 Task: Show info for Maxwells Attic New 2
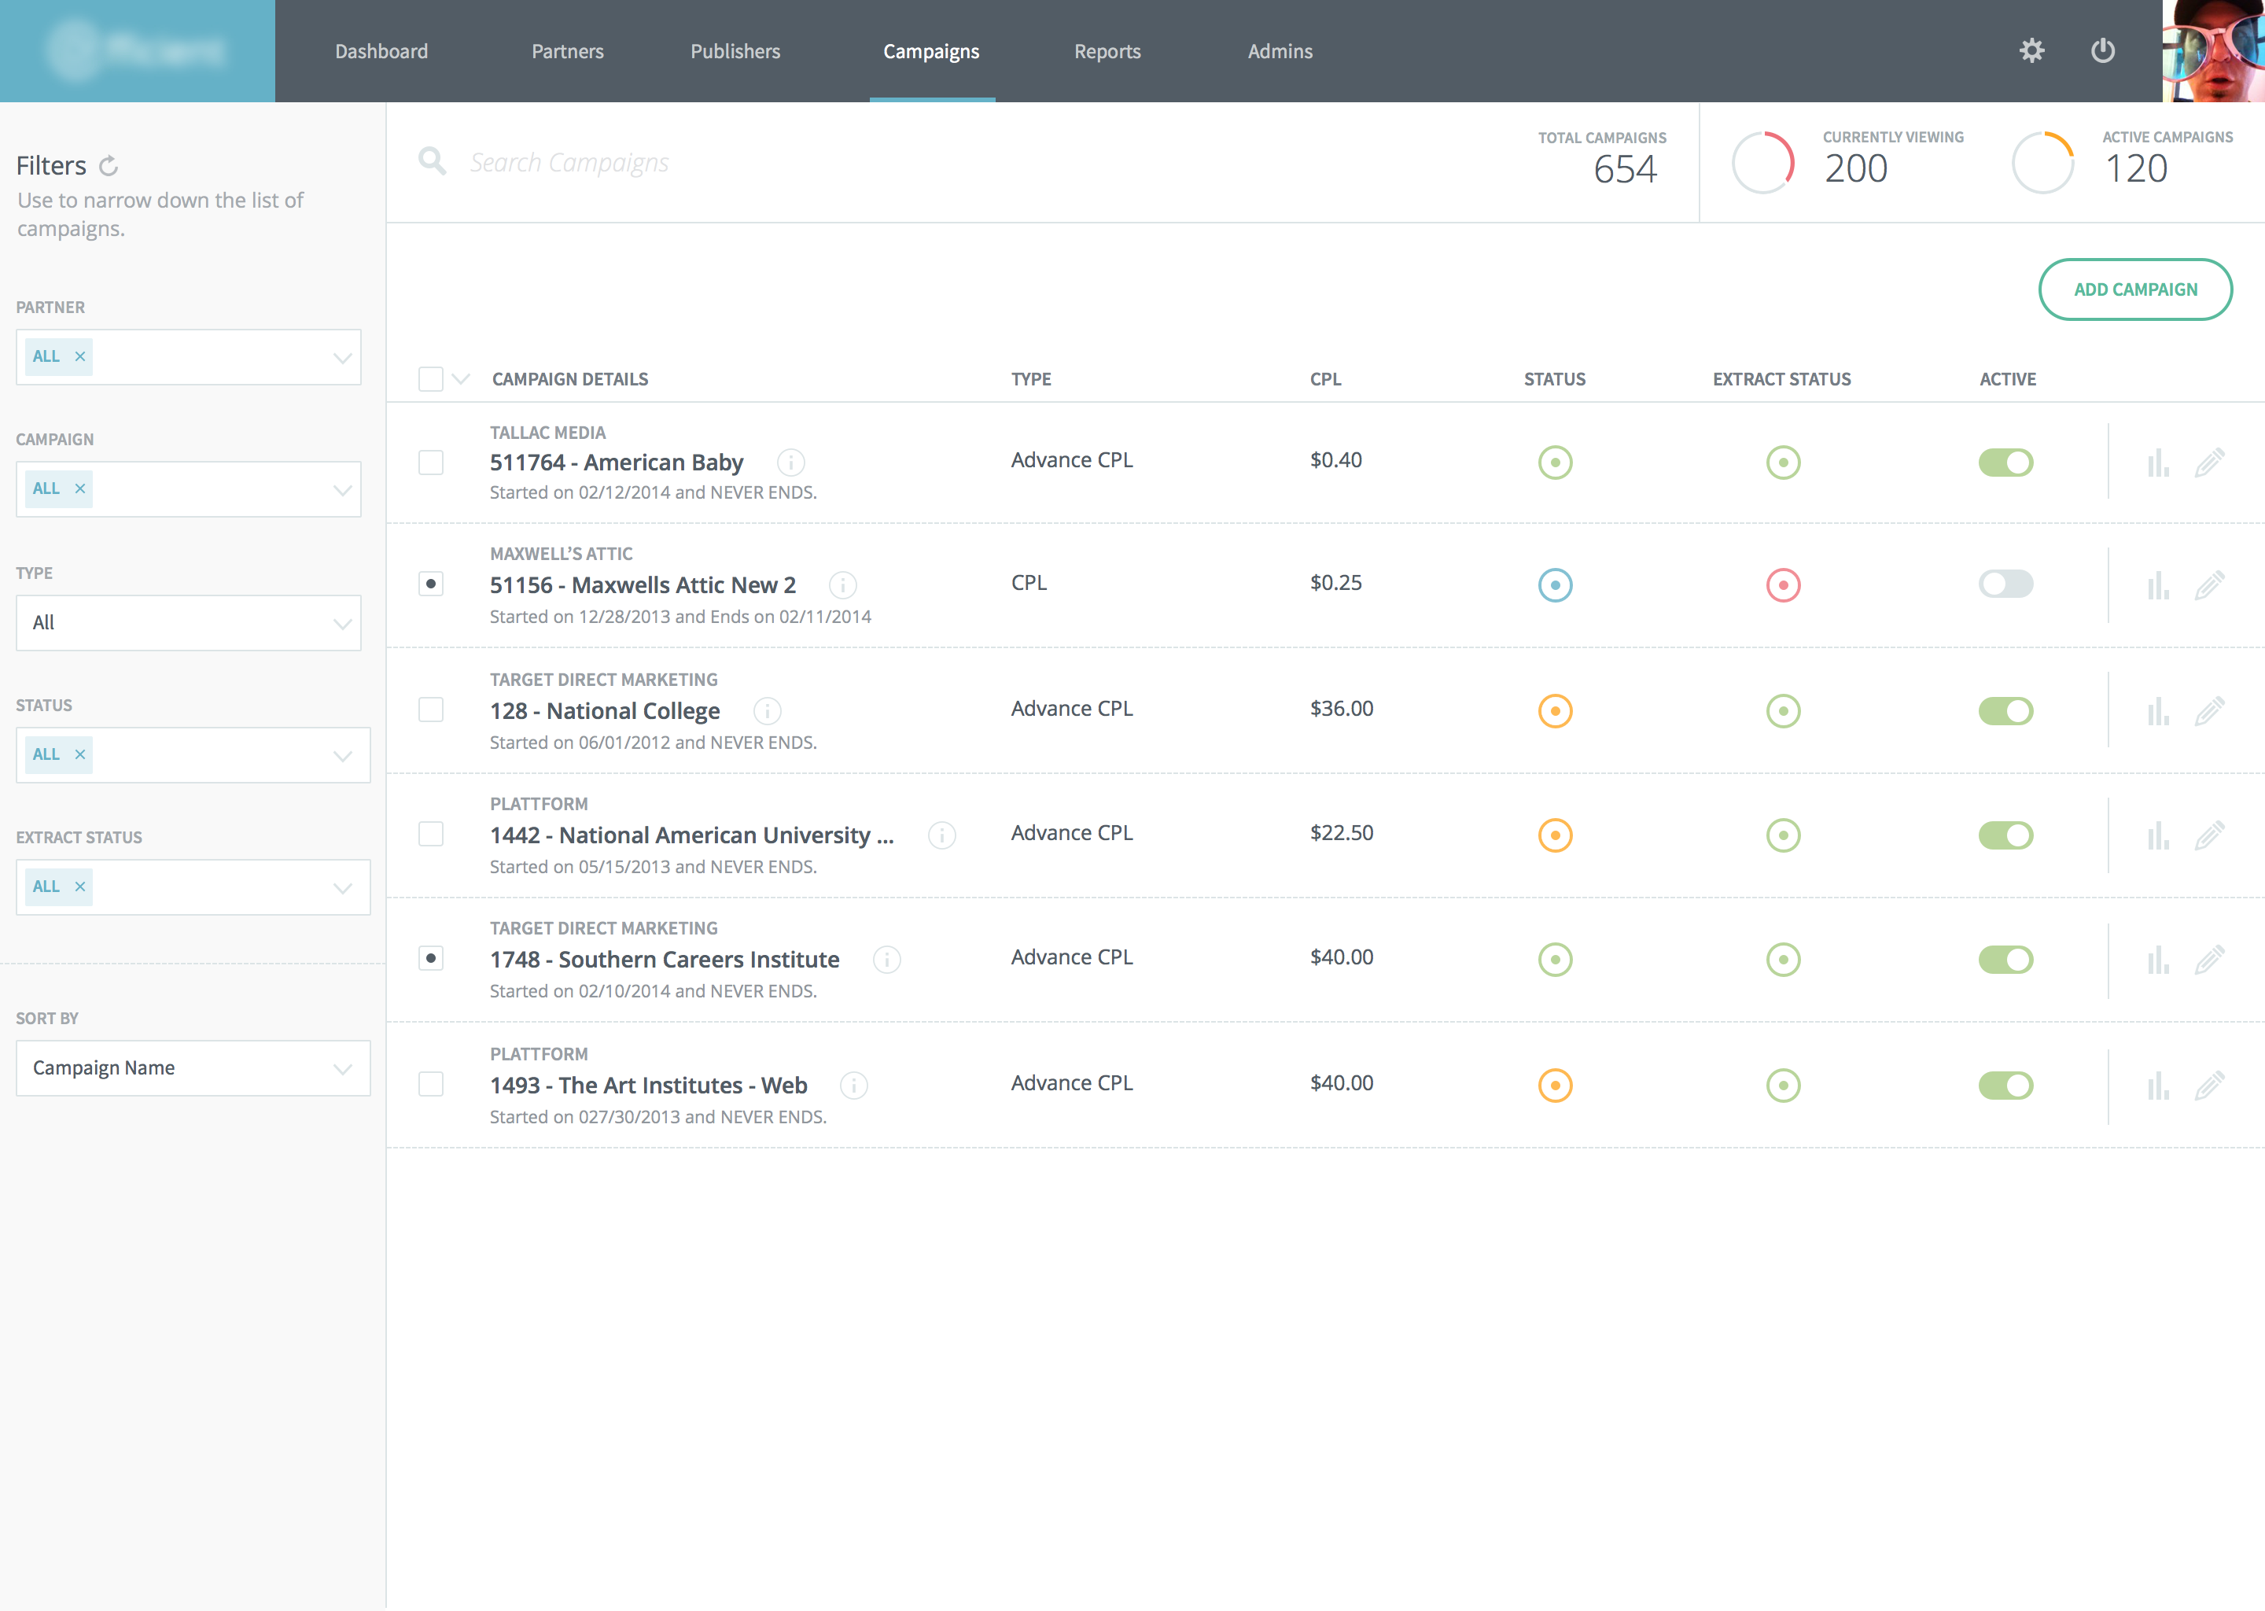[x=843, y=585]
